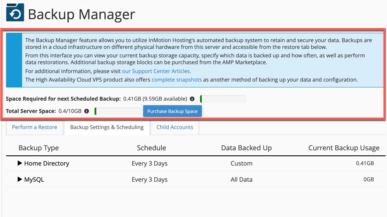The image size is (387, 217).
Task: Expand the Home Directory backup row
Action: [x=20, y=163]
